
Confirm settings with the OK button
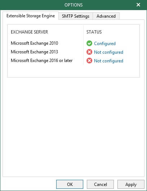[70, 184]
